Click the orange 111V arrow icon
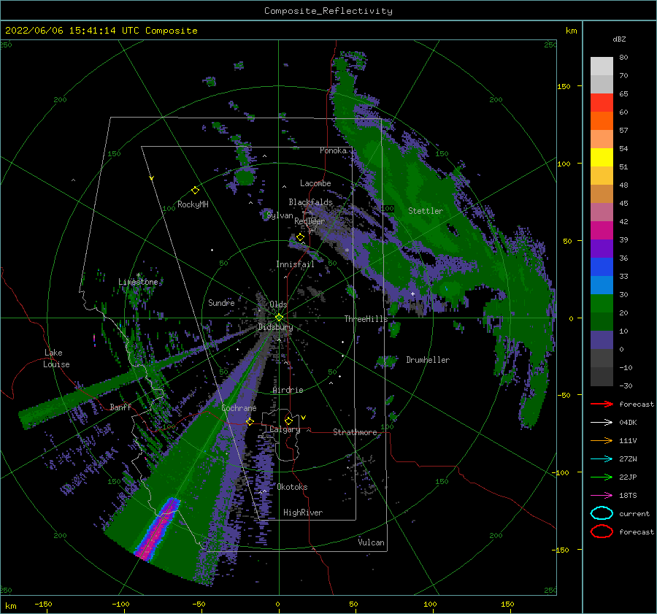This screenshot has height=614, width=657. (602, 440)
